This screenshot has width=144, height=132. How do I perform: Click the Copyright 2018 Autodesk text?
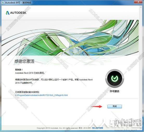pos(57,128)
